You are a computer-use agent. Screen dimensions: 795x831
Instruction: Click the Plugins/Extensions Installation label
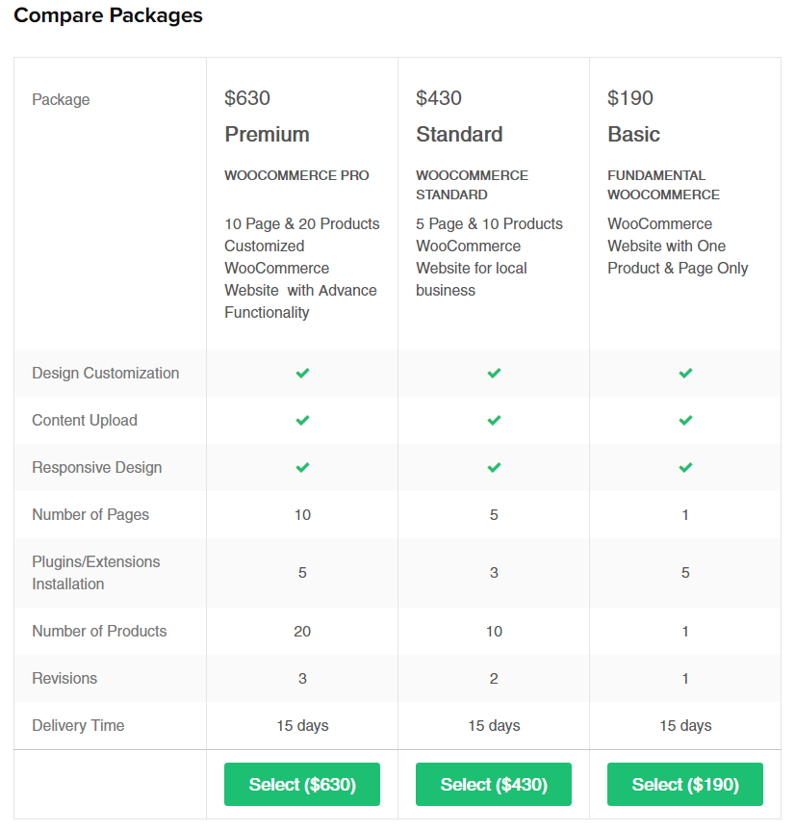coord(95,573)
